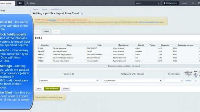Image resolution: width=200 pixels, height=112 pixels.
Task: Click the user profile button in the top bar
Action: tap(171, 3)
